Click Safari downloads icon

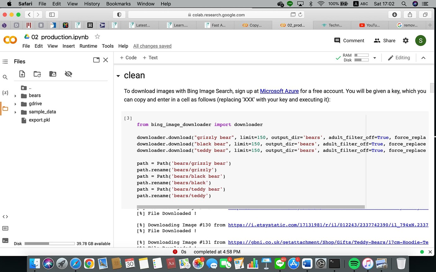pyautogui.click(x=395, y=15)
